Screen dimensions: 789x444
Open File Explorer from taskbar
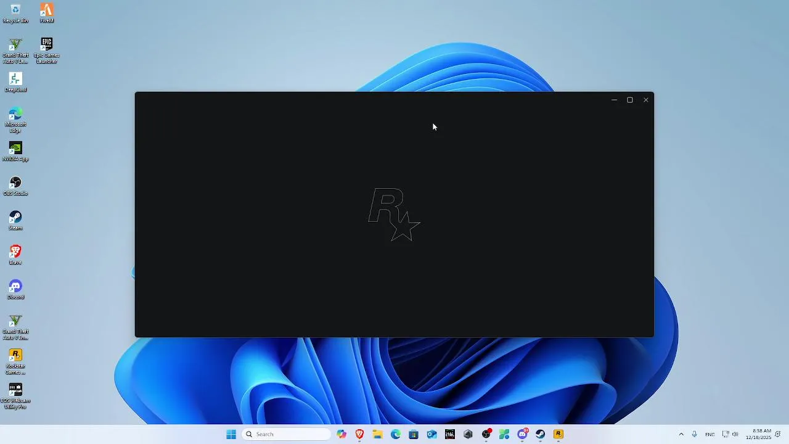(x=378, y=434)
